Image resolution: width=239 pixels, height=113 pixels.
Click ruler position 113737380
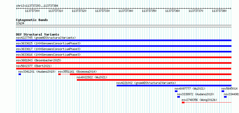coord(219,11)
